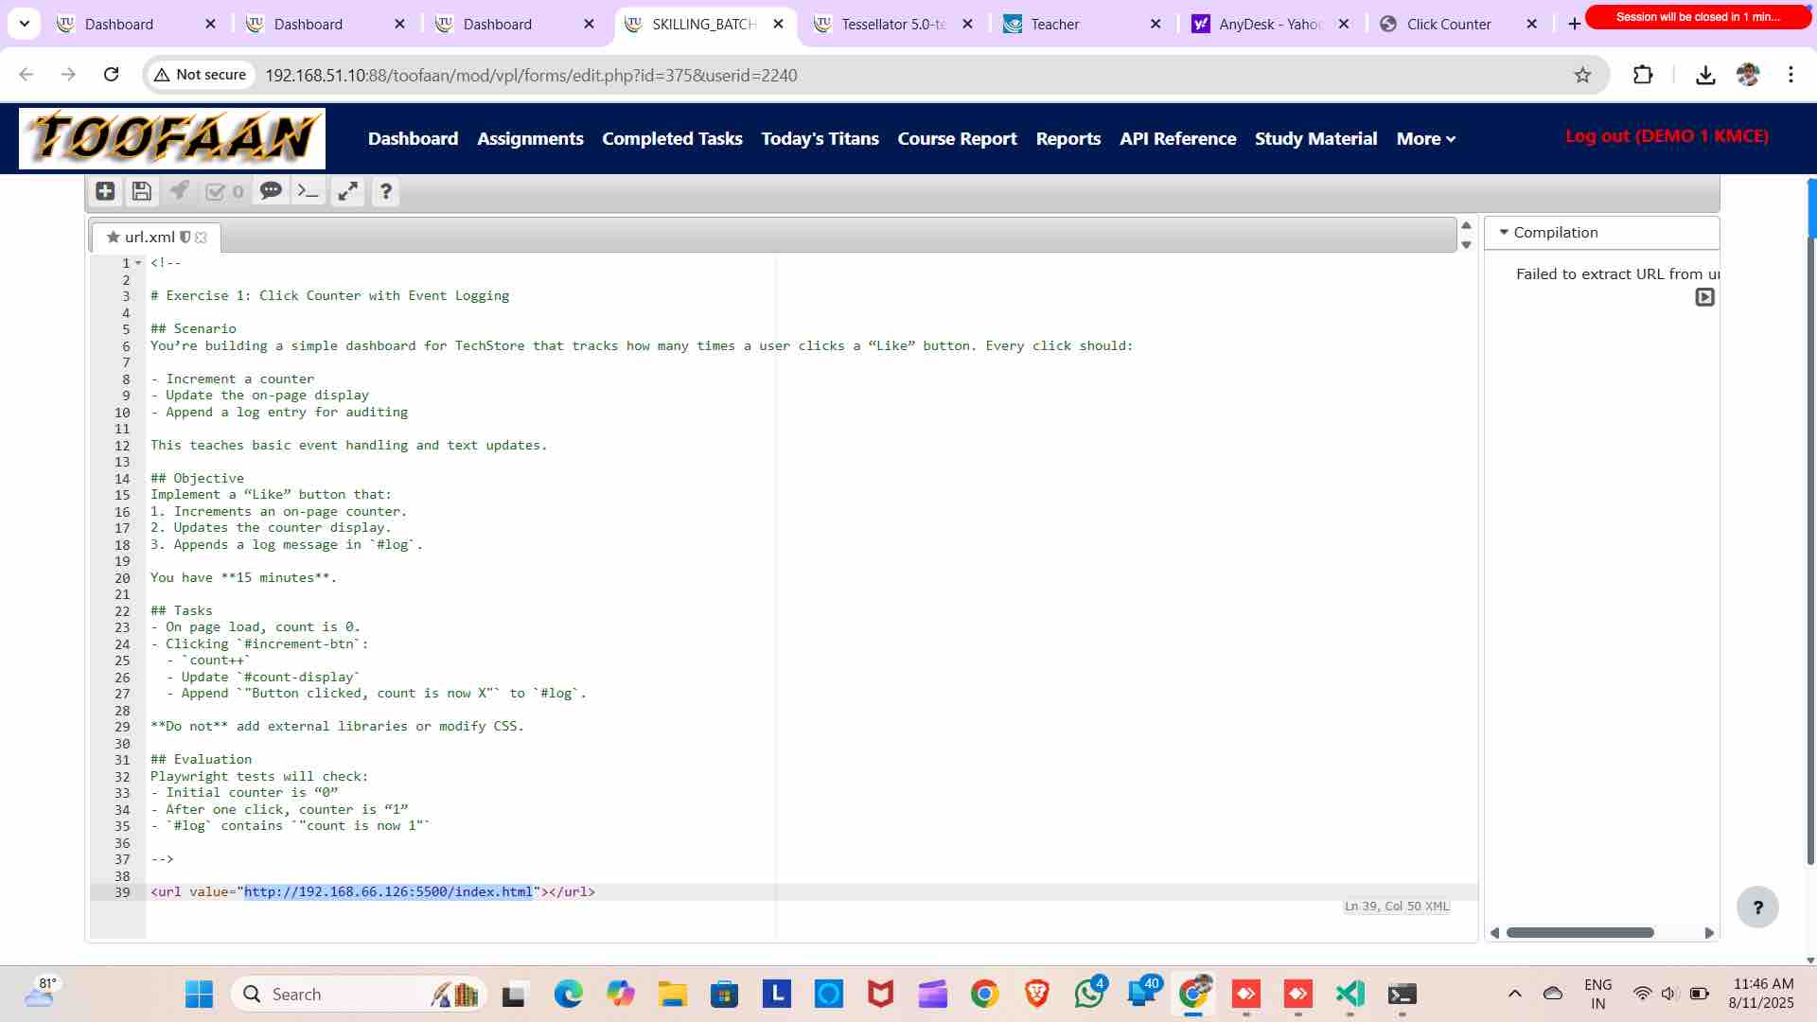Viewport: 1817px width, 1022px height.
Task: Click the shield icon on url.xml tab
Action: coord(185,238)
